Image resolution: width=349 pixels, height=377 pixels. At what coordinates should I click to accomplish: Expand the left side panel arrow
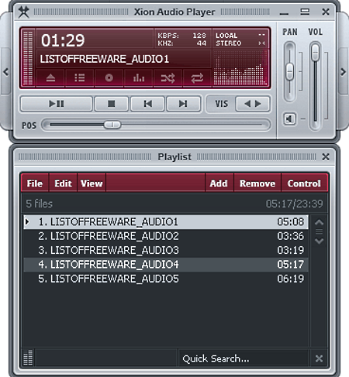coord(6,72)
